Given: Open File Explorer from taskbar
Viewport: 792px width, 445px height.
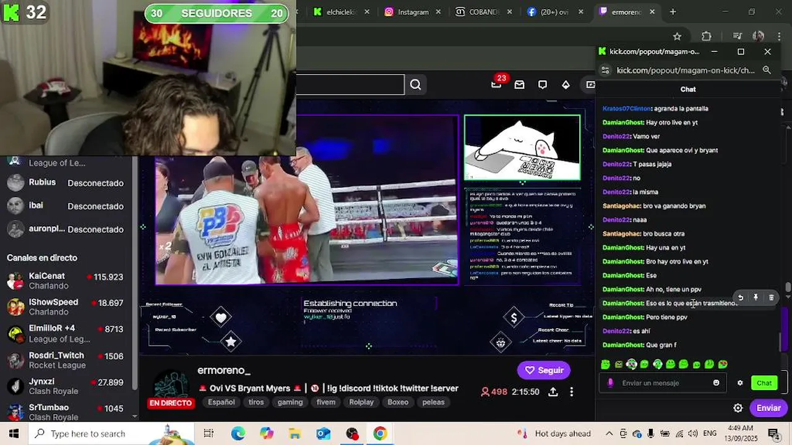Looking at the screenshot, I should 295,433.
